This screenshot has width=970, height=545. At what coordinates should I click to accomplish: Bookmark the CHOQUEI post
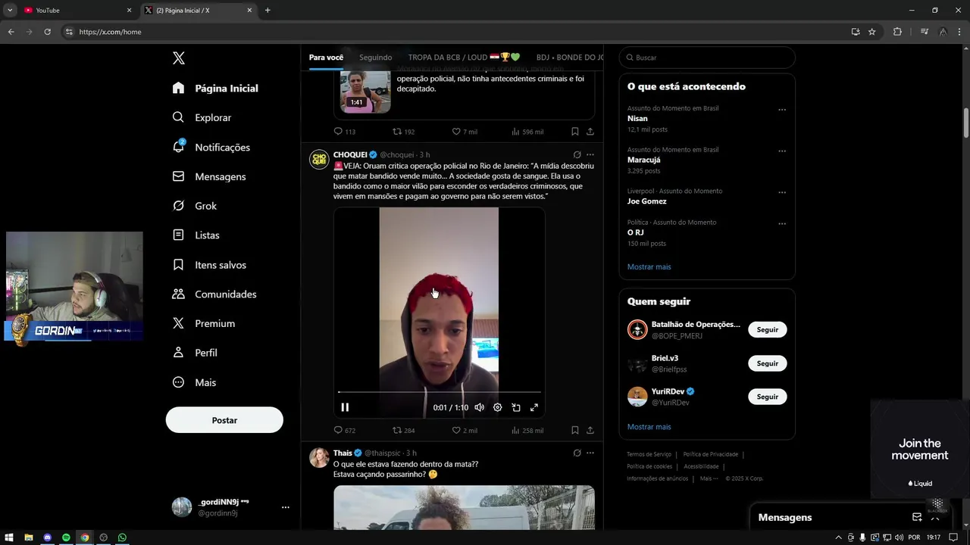(574, 430)
